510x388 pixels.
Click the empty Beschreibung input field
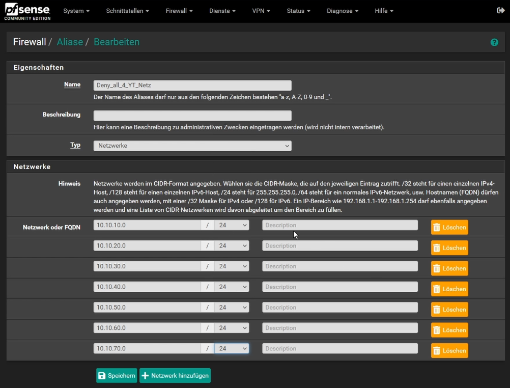coord(192,116)
